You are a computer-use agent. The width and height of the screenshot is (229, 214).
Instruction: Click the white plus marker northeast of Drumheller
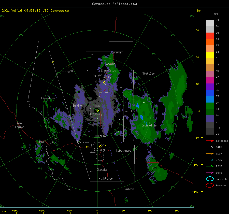[144, 102]
